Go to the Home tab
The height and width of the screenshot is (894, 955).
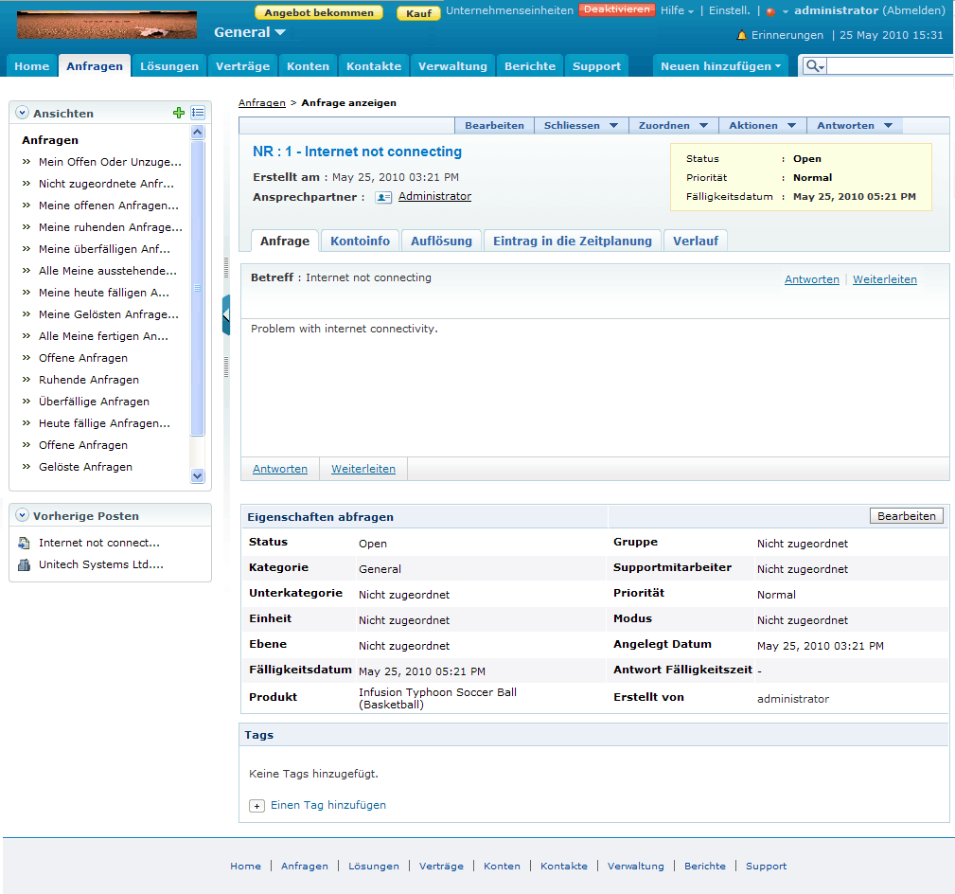coord(31,65)
